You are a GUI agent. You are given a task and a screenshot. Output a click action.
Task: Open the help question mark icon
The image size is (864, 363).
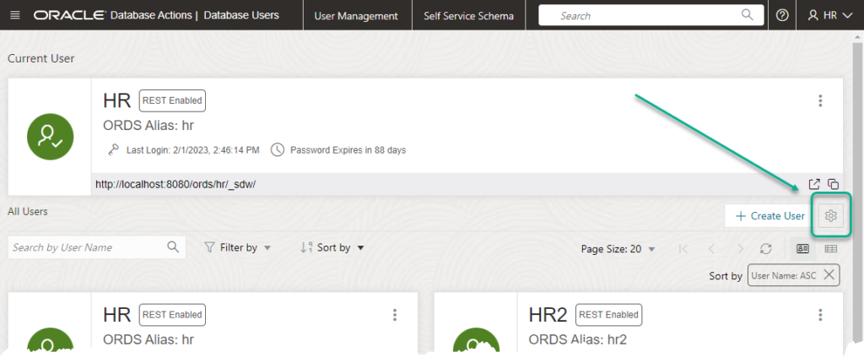[782, 15]
